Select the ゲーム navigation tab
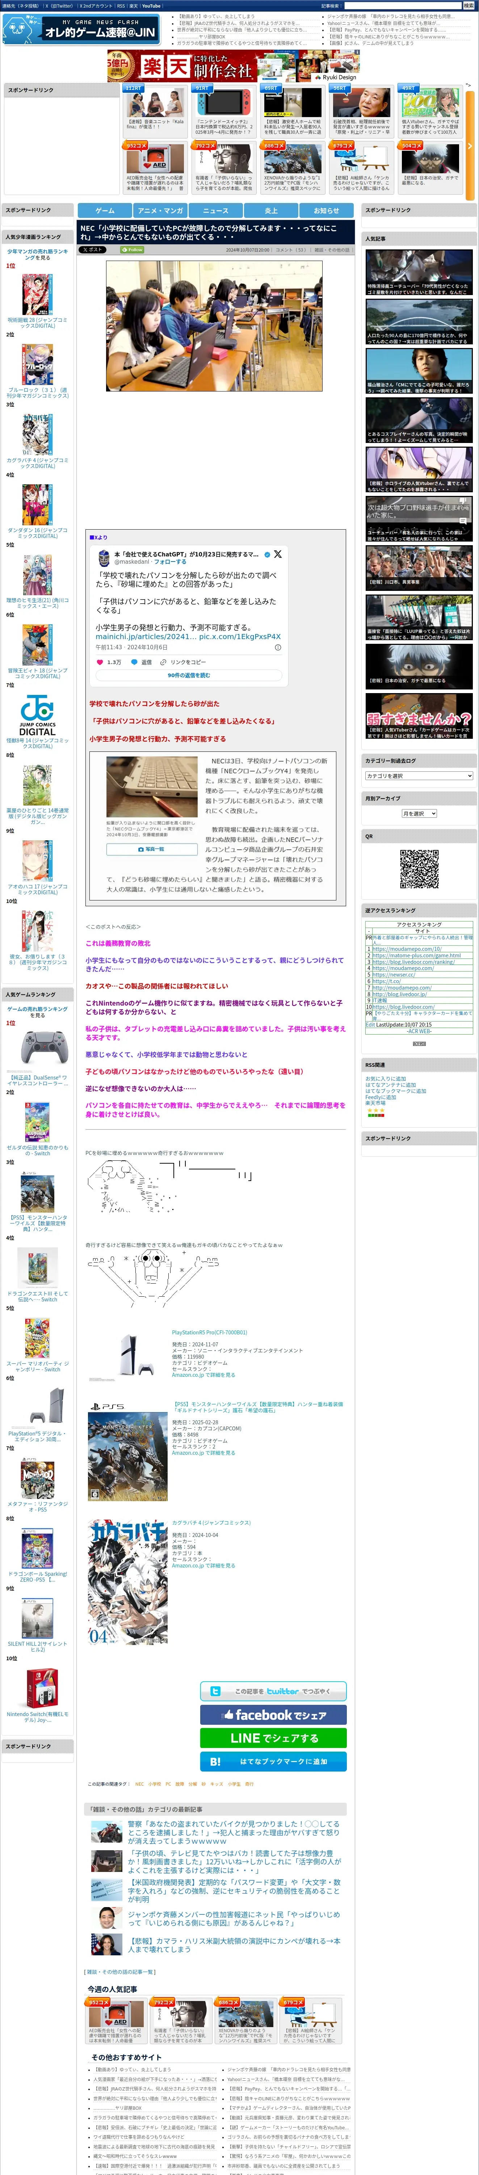Viewport: 479px width, 2175px height. click(x=105, y=210)
